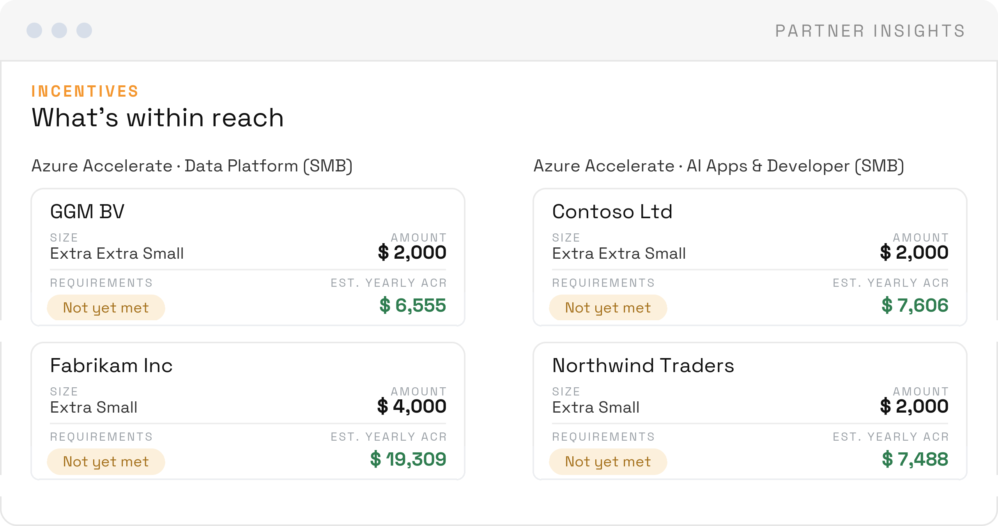
Task: Click the SIZE label in Northwind Traders card
Action: pos(566,392)
